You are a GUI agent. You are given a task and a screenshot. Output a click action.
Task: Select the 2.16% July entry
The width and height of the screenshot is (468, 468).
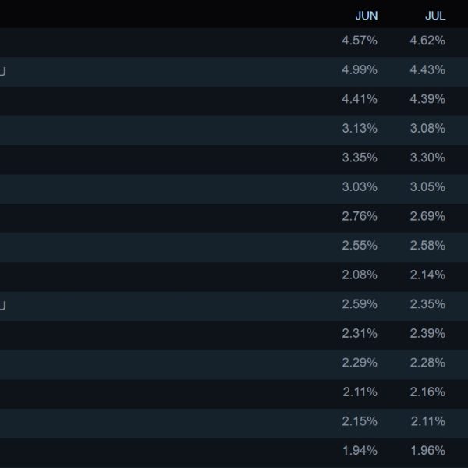tap(427, 392)
